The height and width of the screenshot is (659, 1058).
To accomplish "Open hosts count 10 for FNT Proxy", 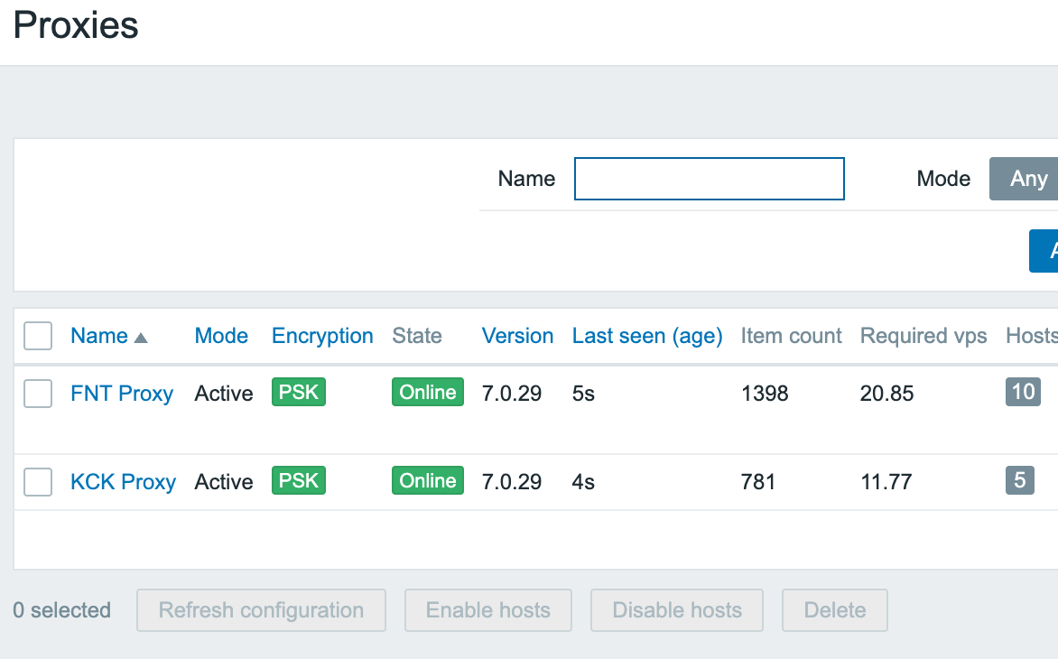I will pyautogui.click(x=1023, y=392).
